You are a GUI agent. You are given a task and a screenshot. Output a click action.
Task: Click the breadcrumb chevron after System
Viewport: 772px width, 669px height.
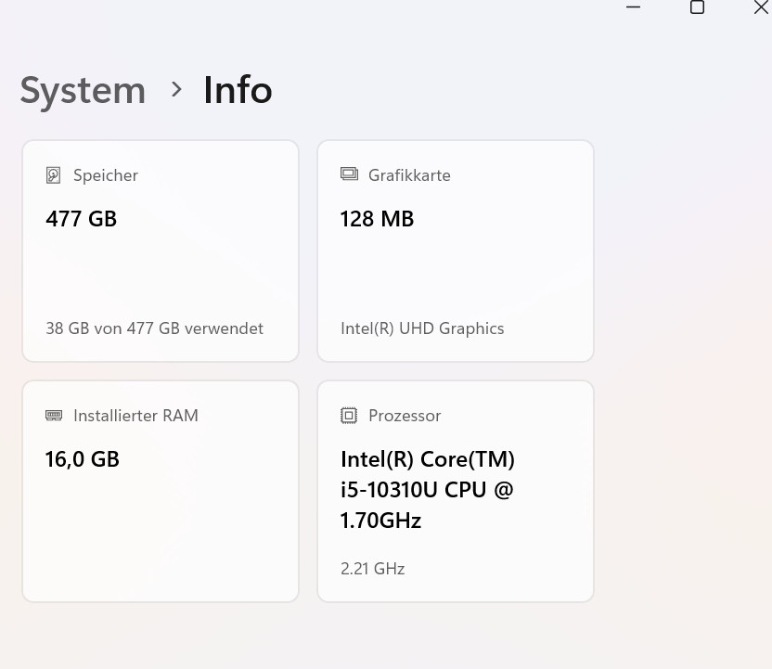(x=176, y=90)
